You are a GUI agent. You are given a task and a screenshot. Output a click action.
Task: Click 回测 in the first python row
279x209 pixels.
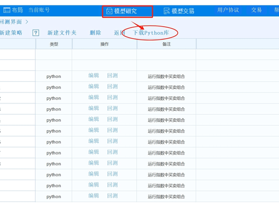pyautogui.click(x=112, y=76)
